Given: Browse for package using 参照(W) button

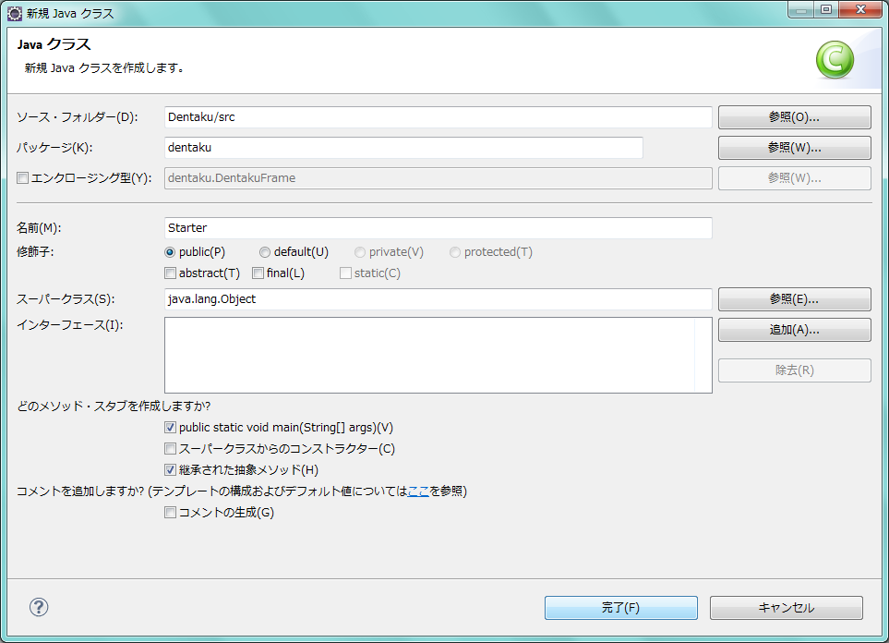Looking at the screenshot, I should [794, 148].
